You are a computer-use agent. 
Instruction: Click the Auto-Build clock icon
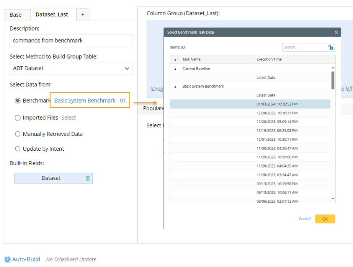(7, 259)
